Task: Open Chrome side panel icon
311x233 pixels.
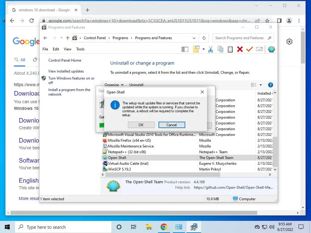Action: click(279, 21)
